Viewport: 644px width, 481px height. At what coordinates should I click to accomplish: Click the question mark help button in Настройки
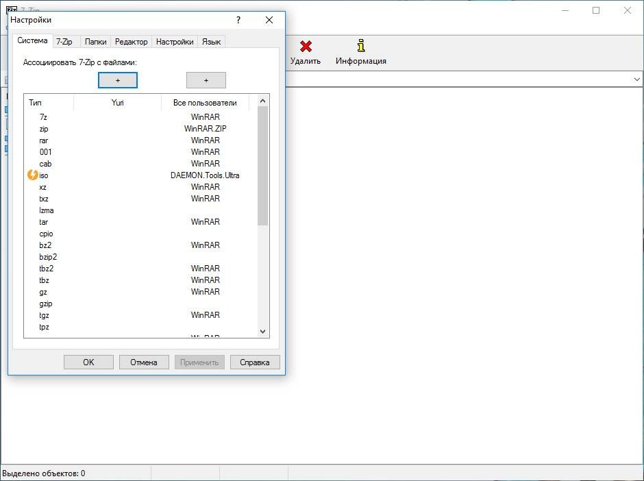click(238, 20)
